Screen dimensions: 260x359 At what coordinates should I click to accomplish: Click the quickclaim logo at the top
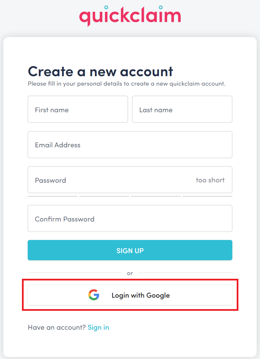pos(130,16)
